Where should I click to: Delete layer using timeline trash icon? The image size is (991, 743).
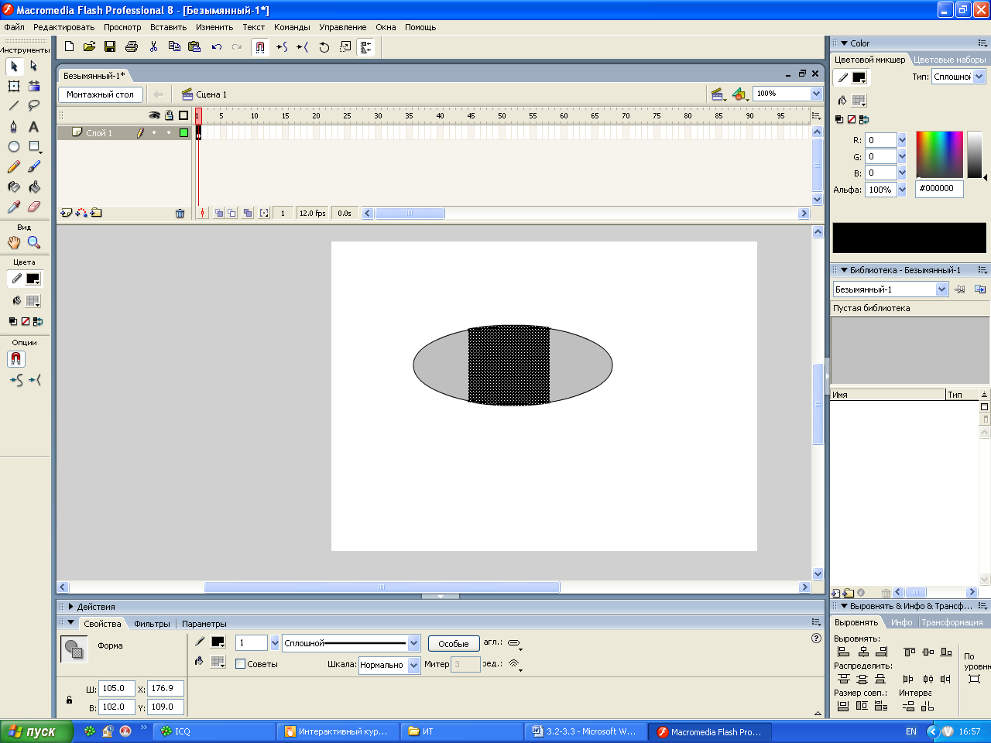coord(180,213)
